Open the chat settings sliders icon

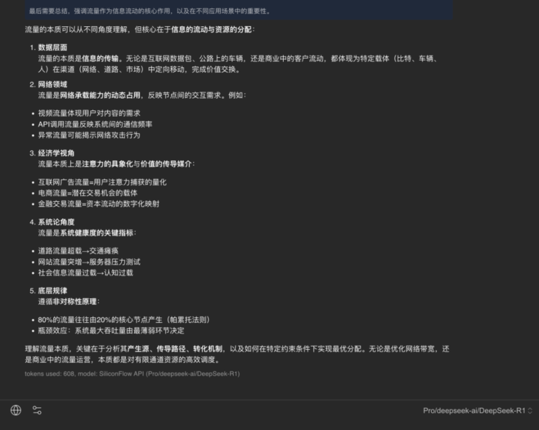coord(37,410)
